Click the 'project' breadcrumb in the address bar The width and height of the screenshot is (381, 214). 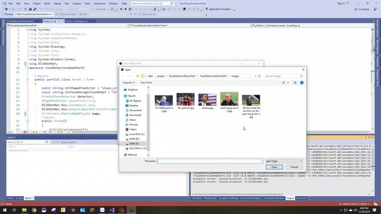click(161, 76)
